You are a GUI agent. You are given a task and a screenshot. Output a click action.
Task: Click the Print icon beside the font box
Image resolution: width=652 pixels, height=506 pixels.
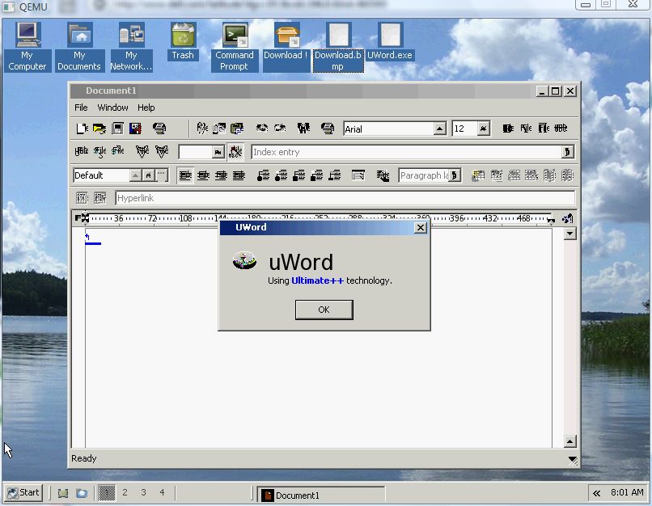[328, 129]
